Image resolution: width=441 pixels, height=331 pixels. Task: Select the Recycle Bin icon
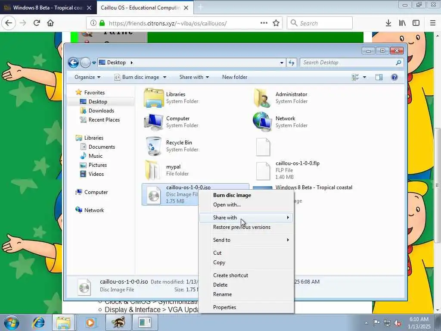point(154,146)
